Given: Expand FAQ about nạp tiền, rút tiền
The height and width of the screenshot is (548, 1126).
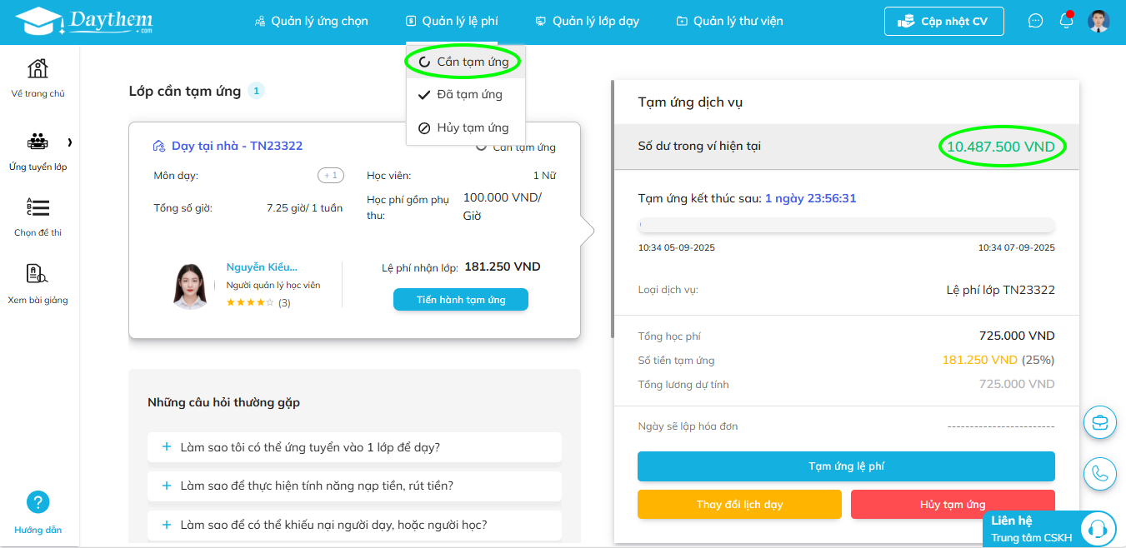Looking at the screenshot, I should [x=354, y=486].
